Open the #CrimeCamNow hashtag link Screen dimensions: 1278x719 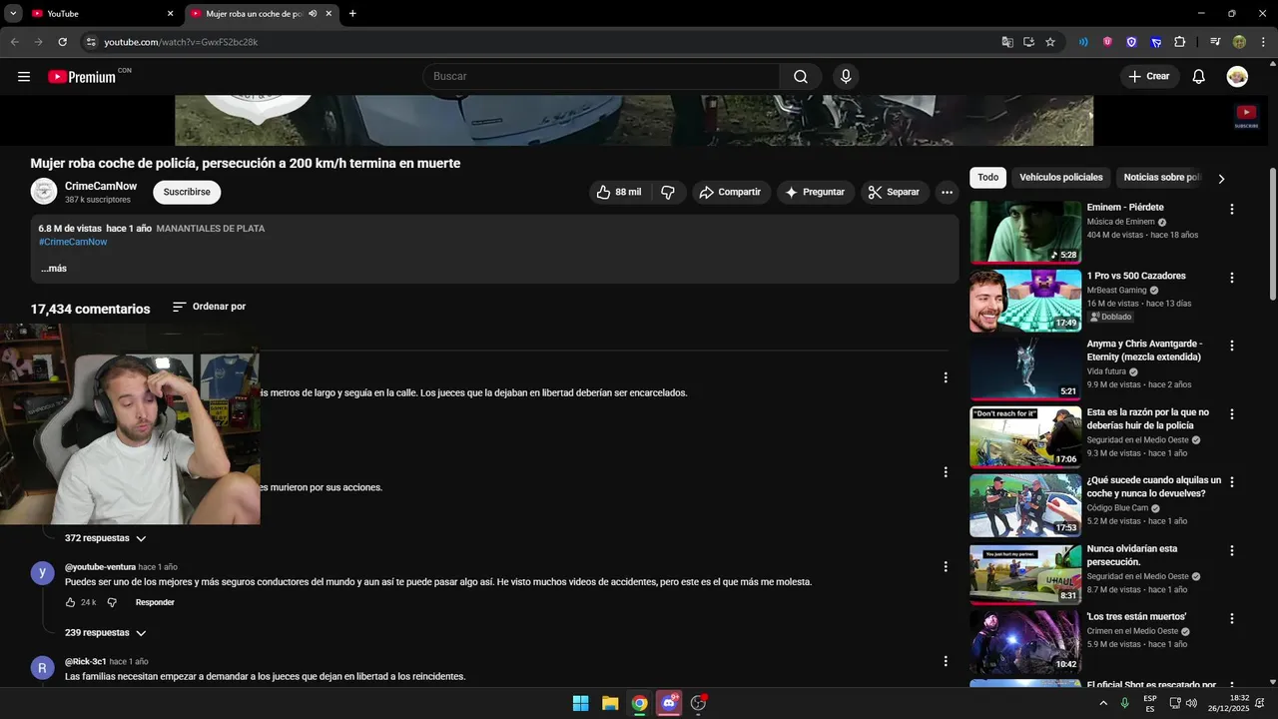[x=73, y=242]
